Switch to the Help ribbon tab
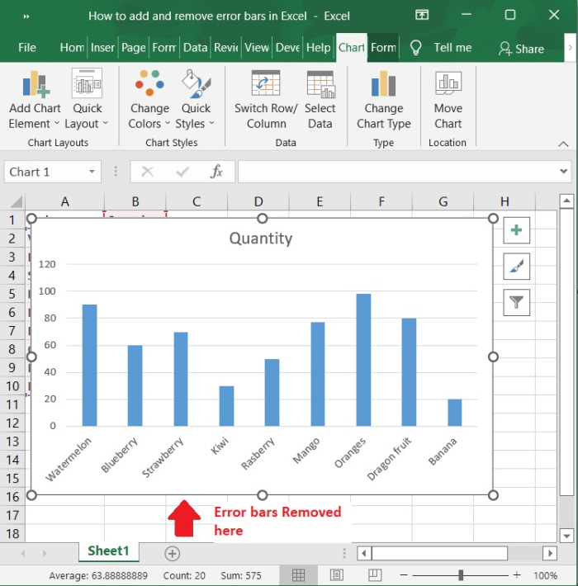This screenshot has width=578, height=586. [x=318, y=48]
